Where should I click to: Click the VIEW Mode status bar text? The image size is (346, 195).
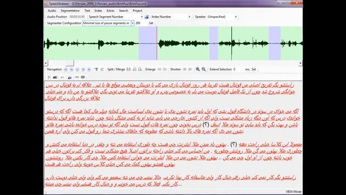(293, 192)
